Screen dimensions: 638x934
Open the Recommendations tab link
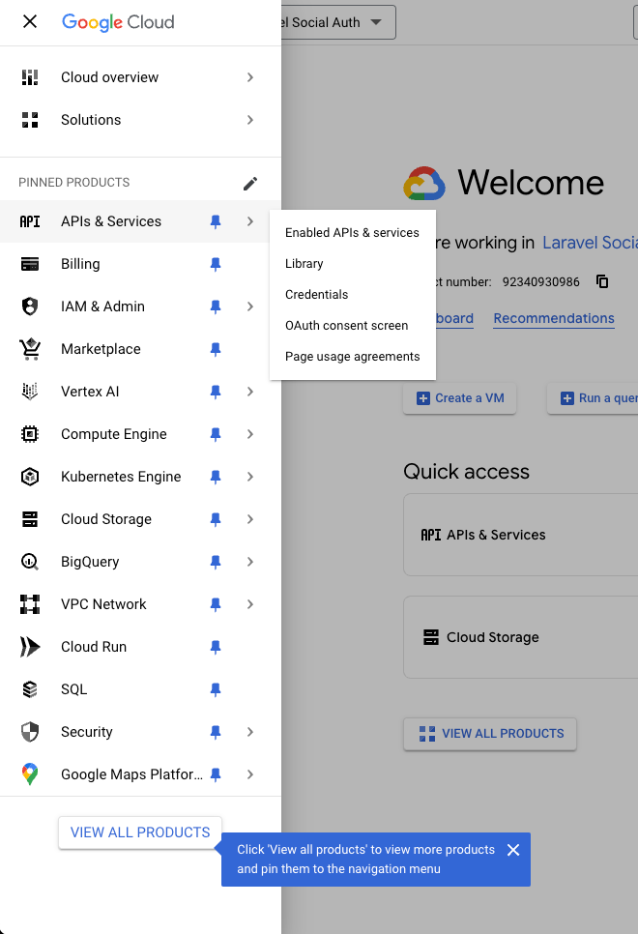click(x=553, y=319)
